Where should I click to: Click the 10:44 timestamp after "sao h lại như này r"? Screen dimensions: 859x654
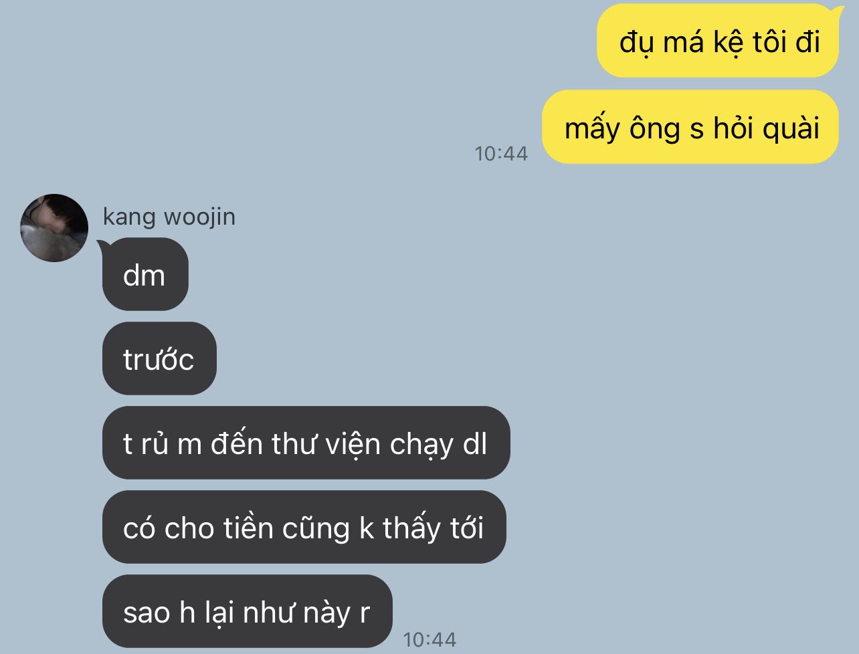[x=429, y=639]
